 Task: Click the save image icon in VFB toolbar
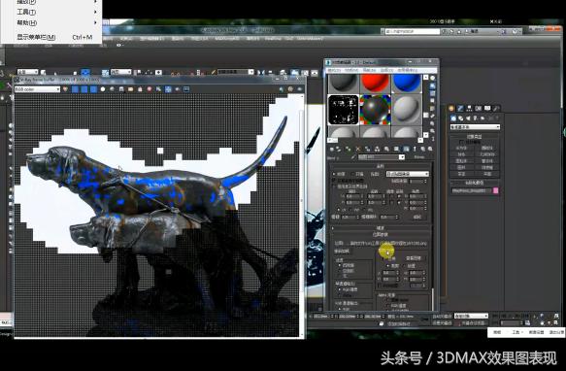click(x=121, y=89)
